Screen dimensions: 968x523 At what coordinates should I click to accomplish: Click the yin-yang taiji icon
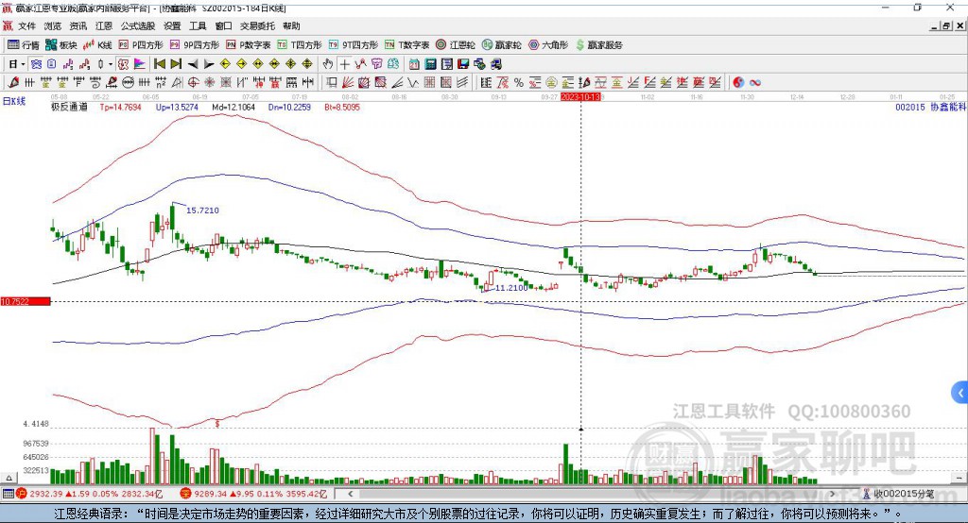[738, 82]
